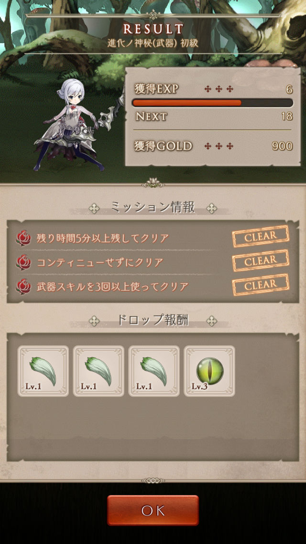Select the 獲得GOLD 900 row
Image resolution: width=306 pixels, height=544 pixels.
pos(213,146)
